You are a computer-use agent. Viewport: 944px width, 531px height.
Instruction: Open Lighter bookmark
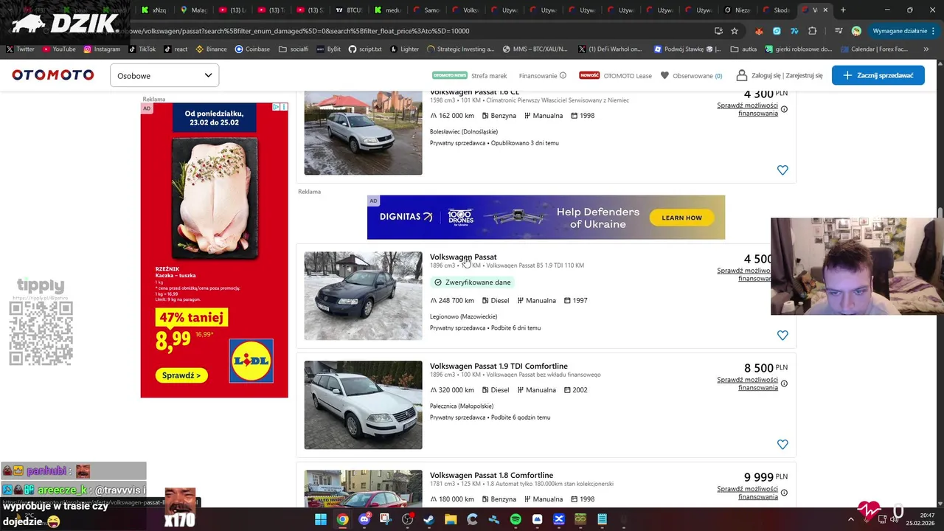(x=403, y=49)
